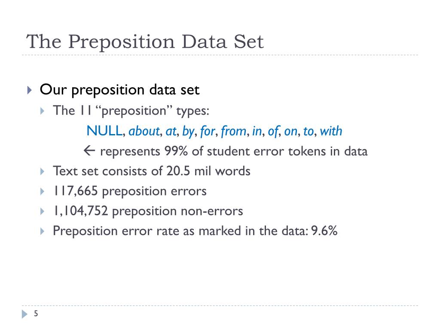Click the blue italic word 'with'
The image size is (440, 330).
(331, 131)
